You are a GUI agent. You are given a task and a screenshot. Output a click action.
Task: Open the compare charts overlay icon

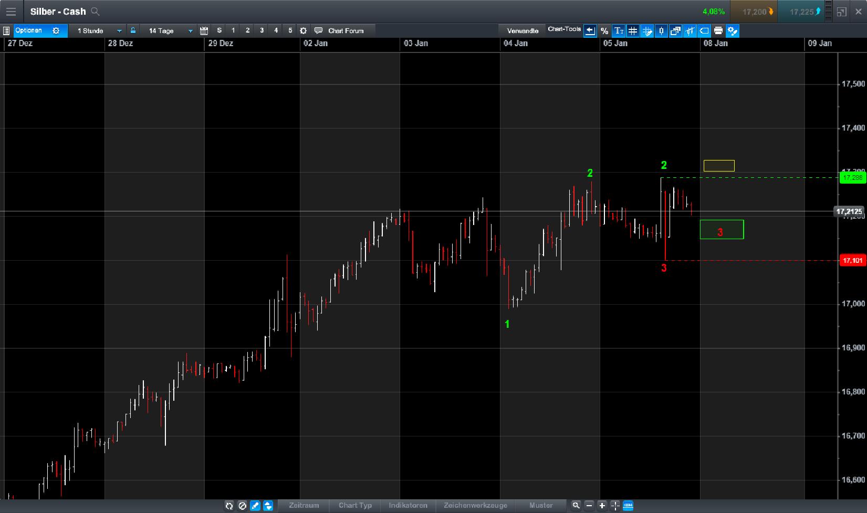point(675,31)
